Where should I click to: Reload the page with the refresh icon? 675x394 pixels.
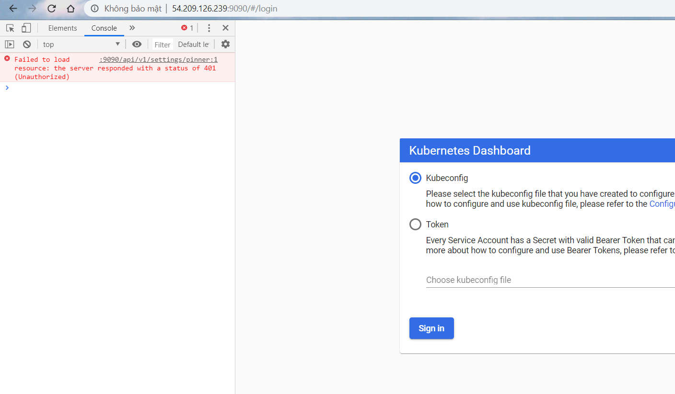51,9
